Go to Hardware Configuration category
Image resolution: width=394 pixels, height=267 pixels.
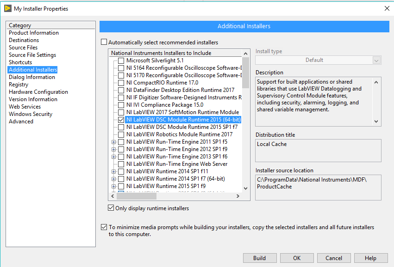click(x=38, y=92)
